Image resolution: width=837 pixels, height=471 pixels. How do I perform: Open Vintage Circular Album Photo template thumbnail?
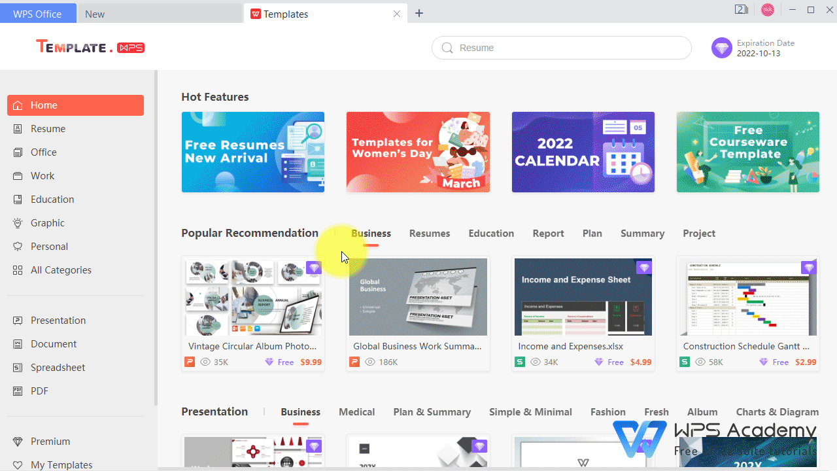click(x=253, y=296)
